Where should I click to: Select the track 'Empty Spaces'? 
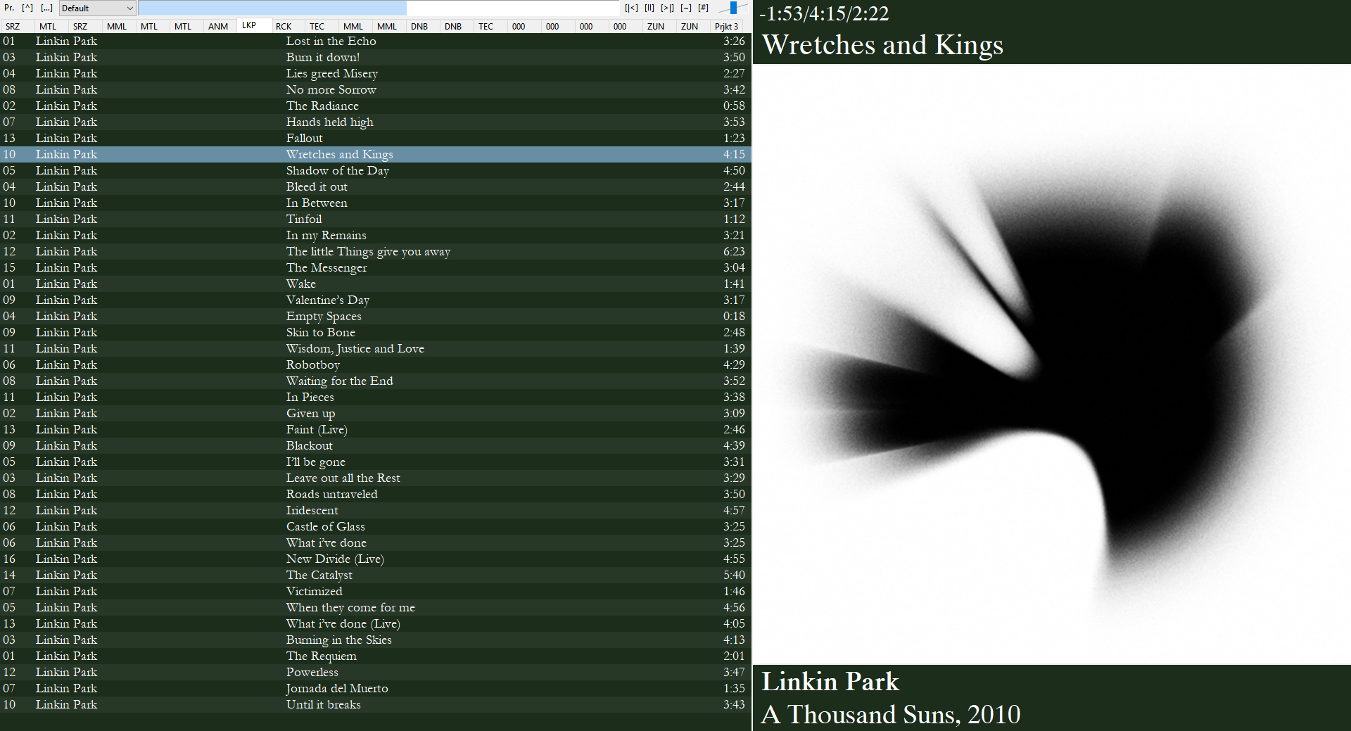click(x=376, y=316)
